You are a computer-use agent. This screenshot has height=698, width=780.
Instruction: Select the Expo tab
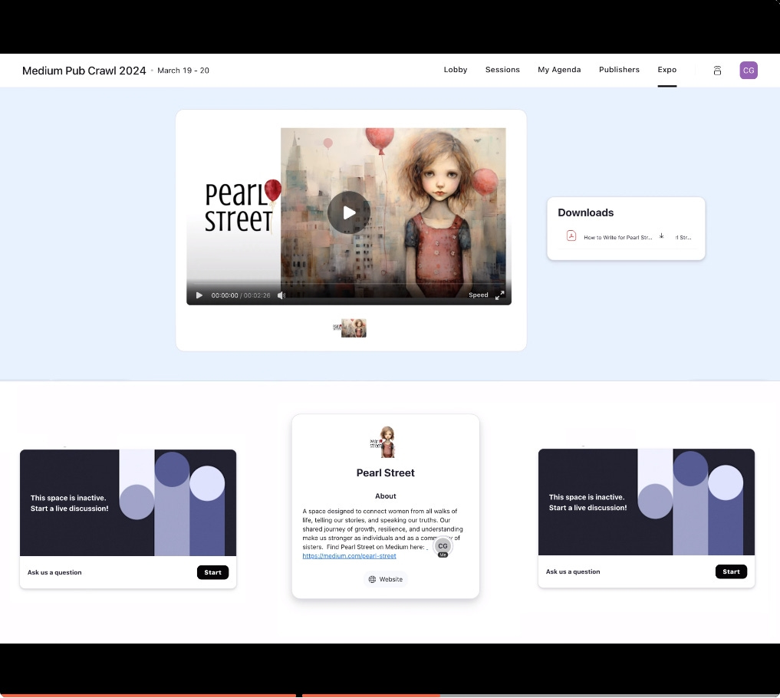point(666,70)
